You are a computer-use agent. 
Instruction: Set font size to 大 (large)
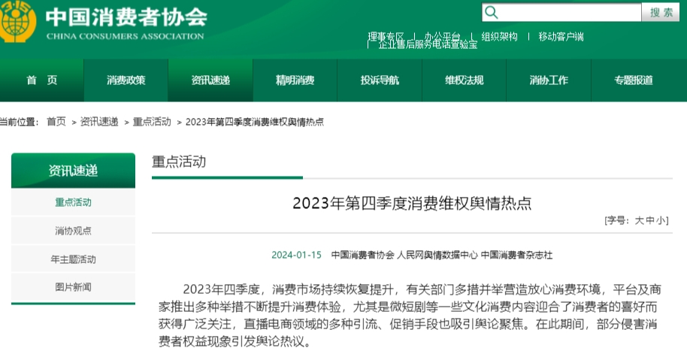pyautogui.click(x=639, y=220)
